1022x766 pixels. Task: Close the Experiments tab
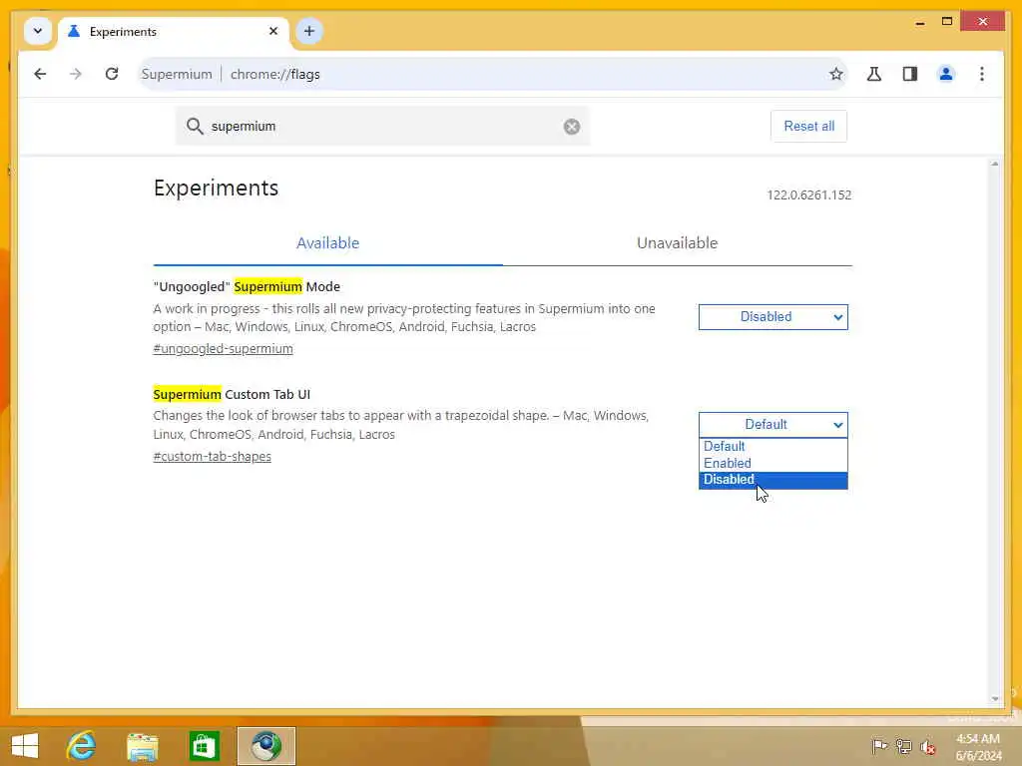pyautogui.click(x=273, y=31)
